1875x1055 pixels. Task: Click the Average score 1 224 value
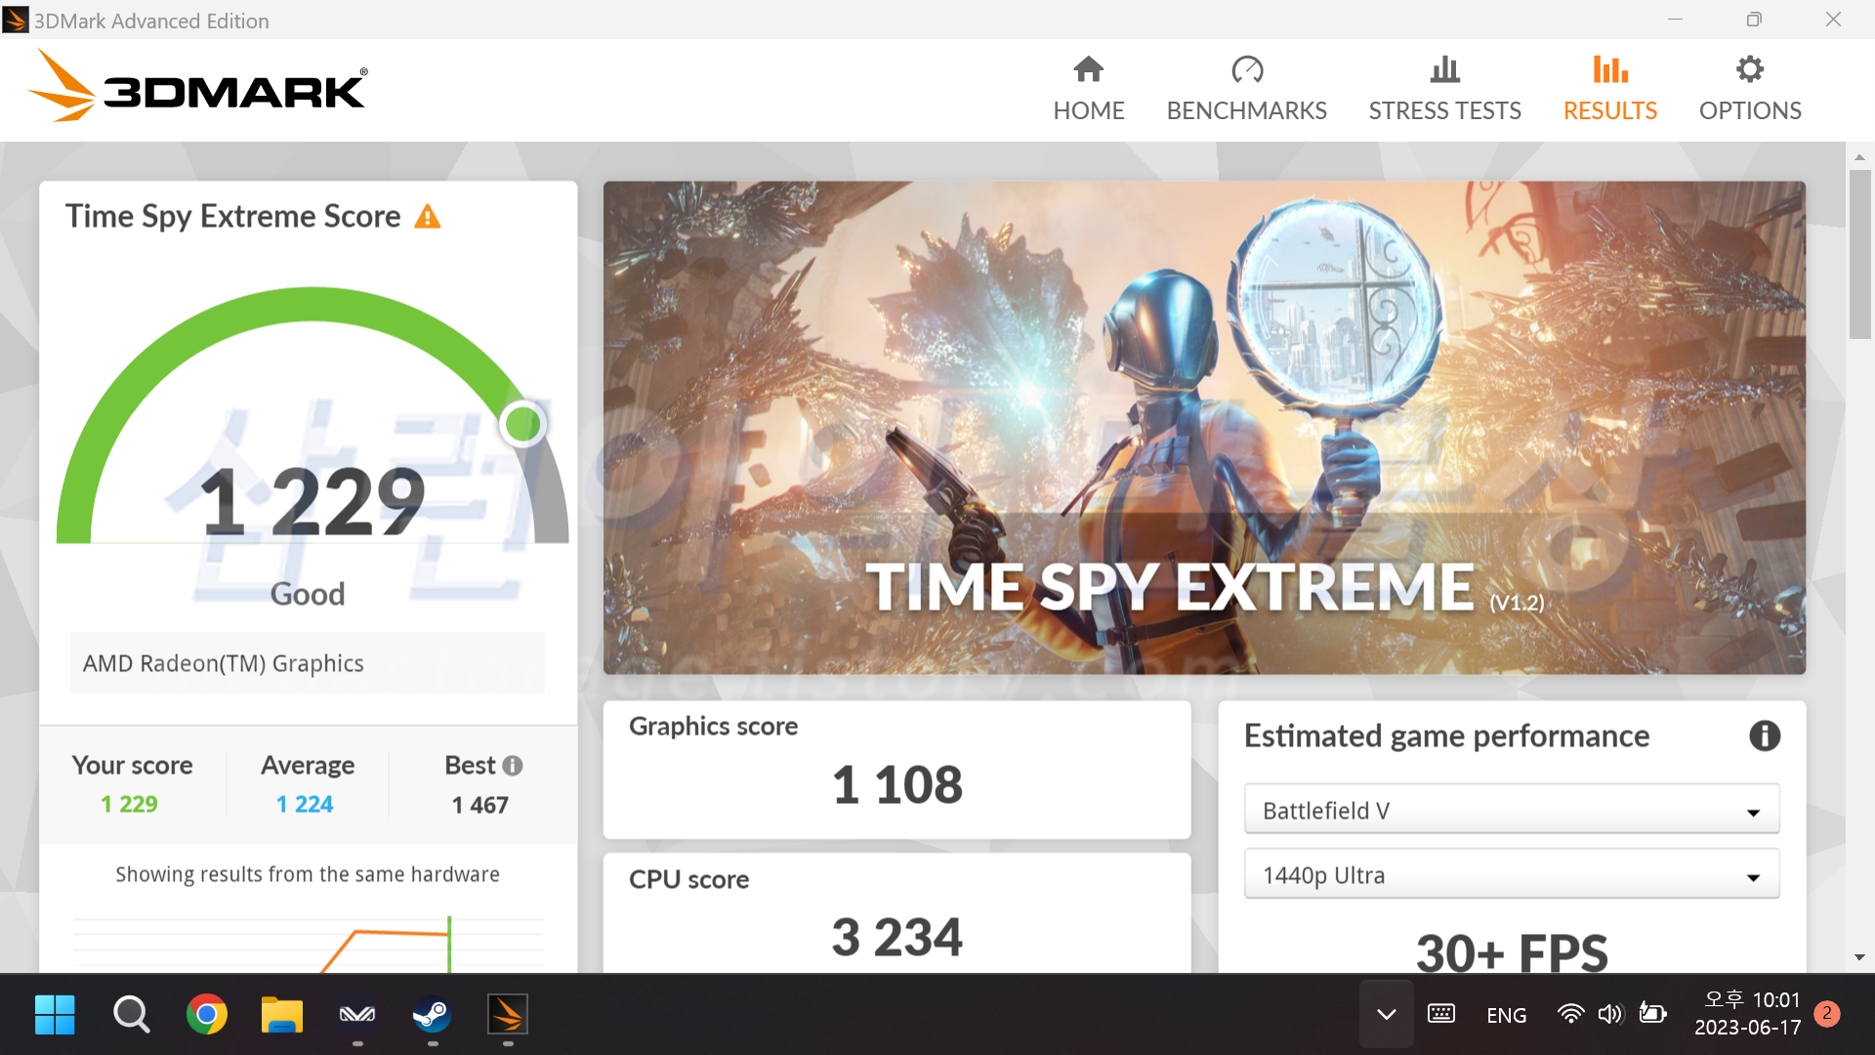click(305, 804)
